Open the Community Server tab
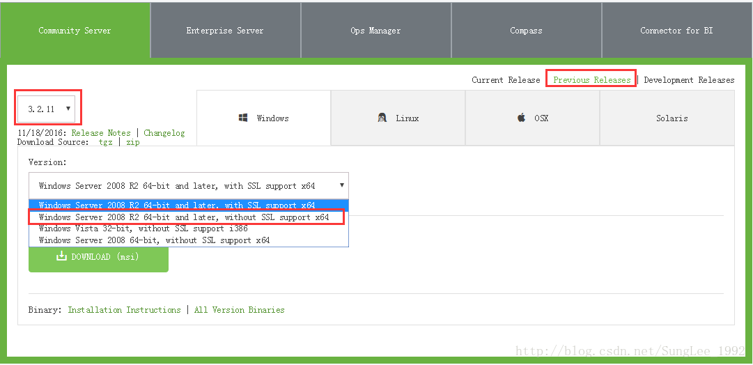The image size is (753, 365). click(75, 30)
